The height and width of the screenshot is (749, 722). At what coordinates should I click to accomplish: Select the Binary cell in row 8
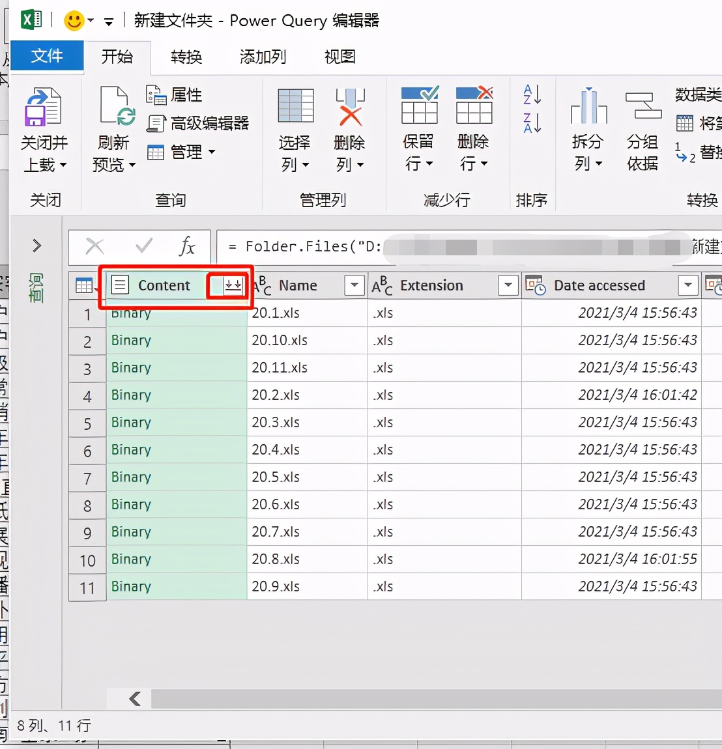[177, 504]
